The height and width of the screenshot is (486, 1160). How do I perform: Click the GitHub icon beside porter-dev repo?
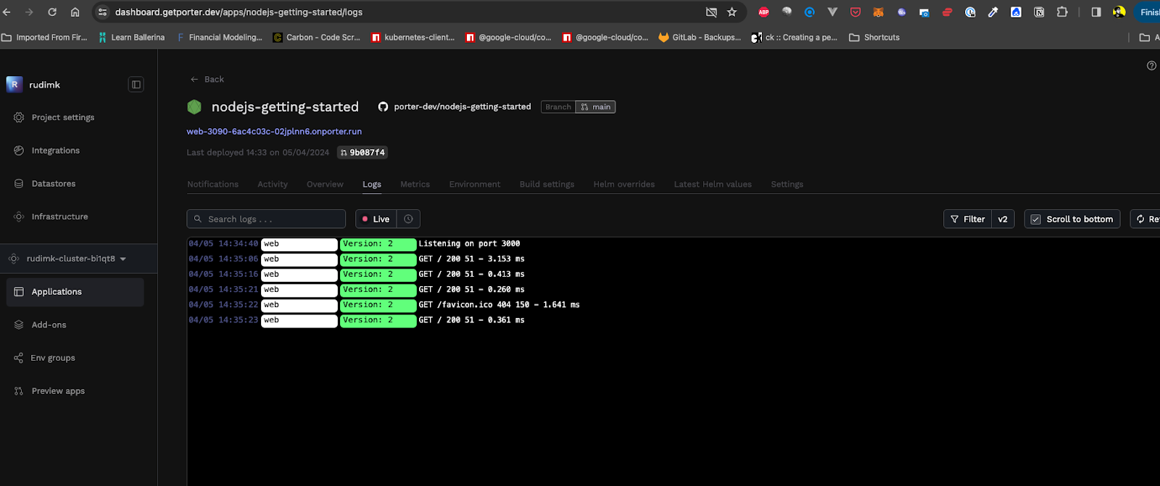point(383,107)
